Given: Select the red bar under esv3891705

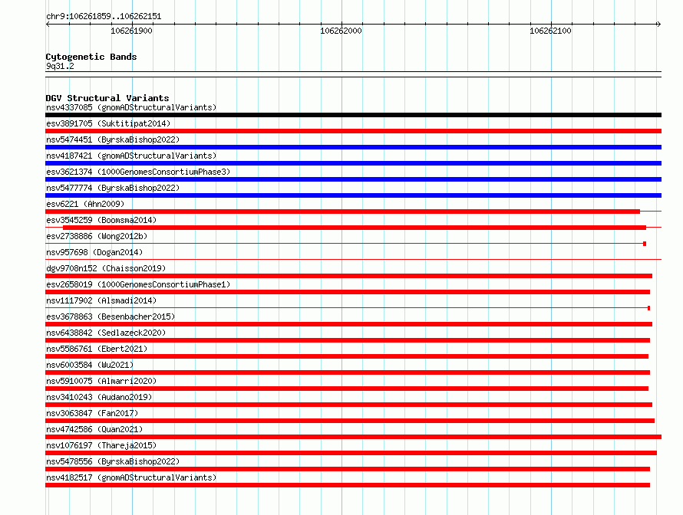Looking at the screenshot, I should (353, 131).
